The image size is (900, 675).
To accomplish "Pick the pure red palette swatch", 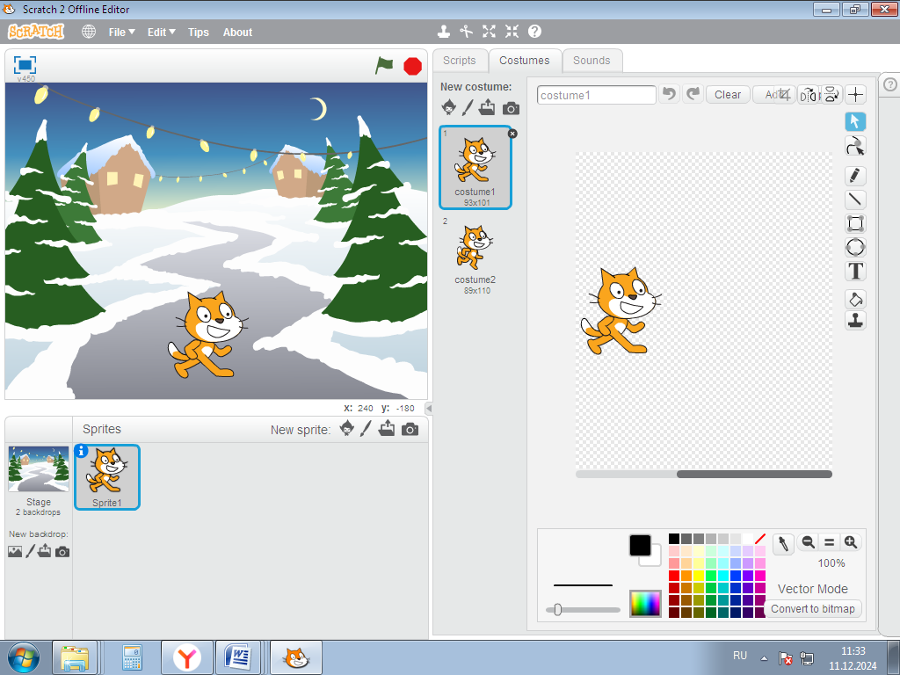I will coord(674,576).
